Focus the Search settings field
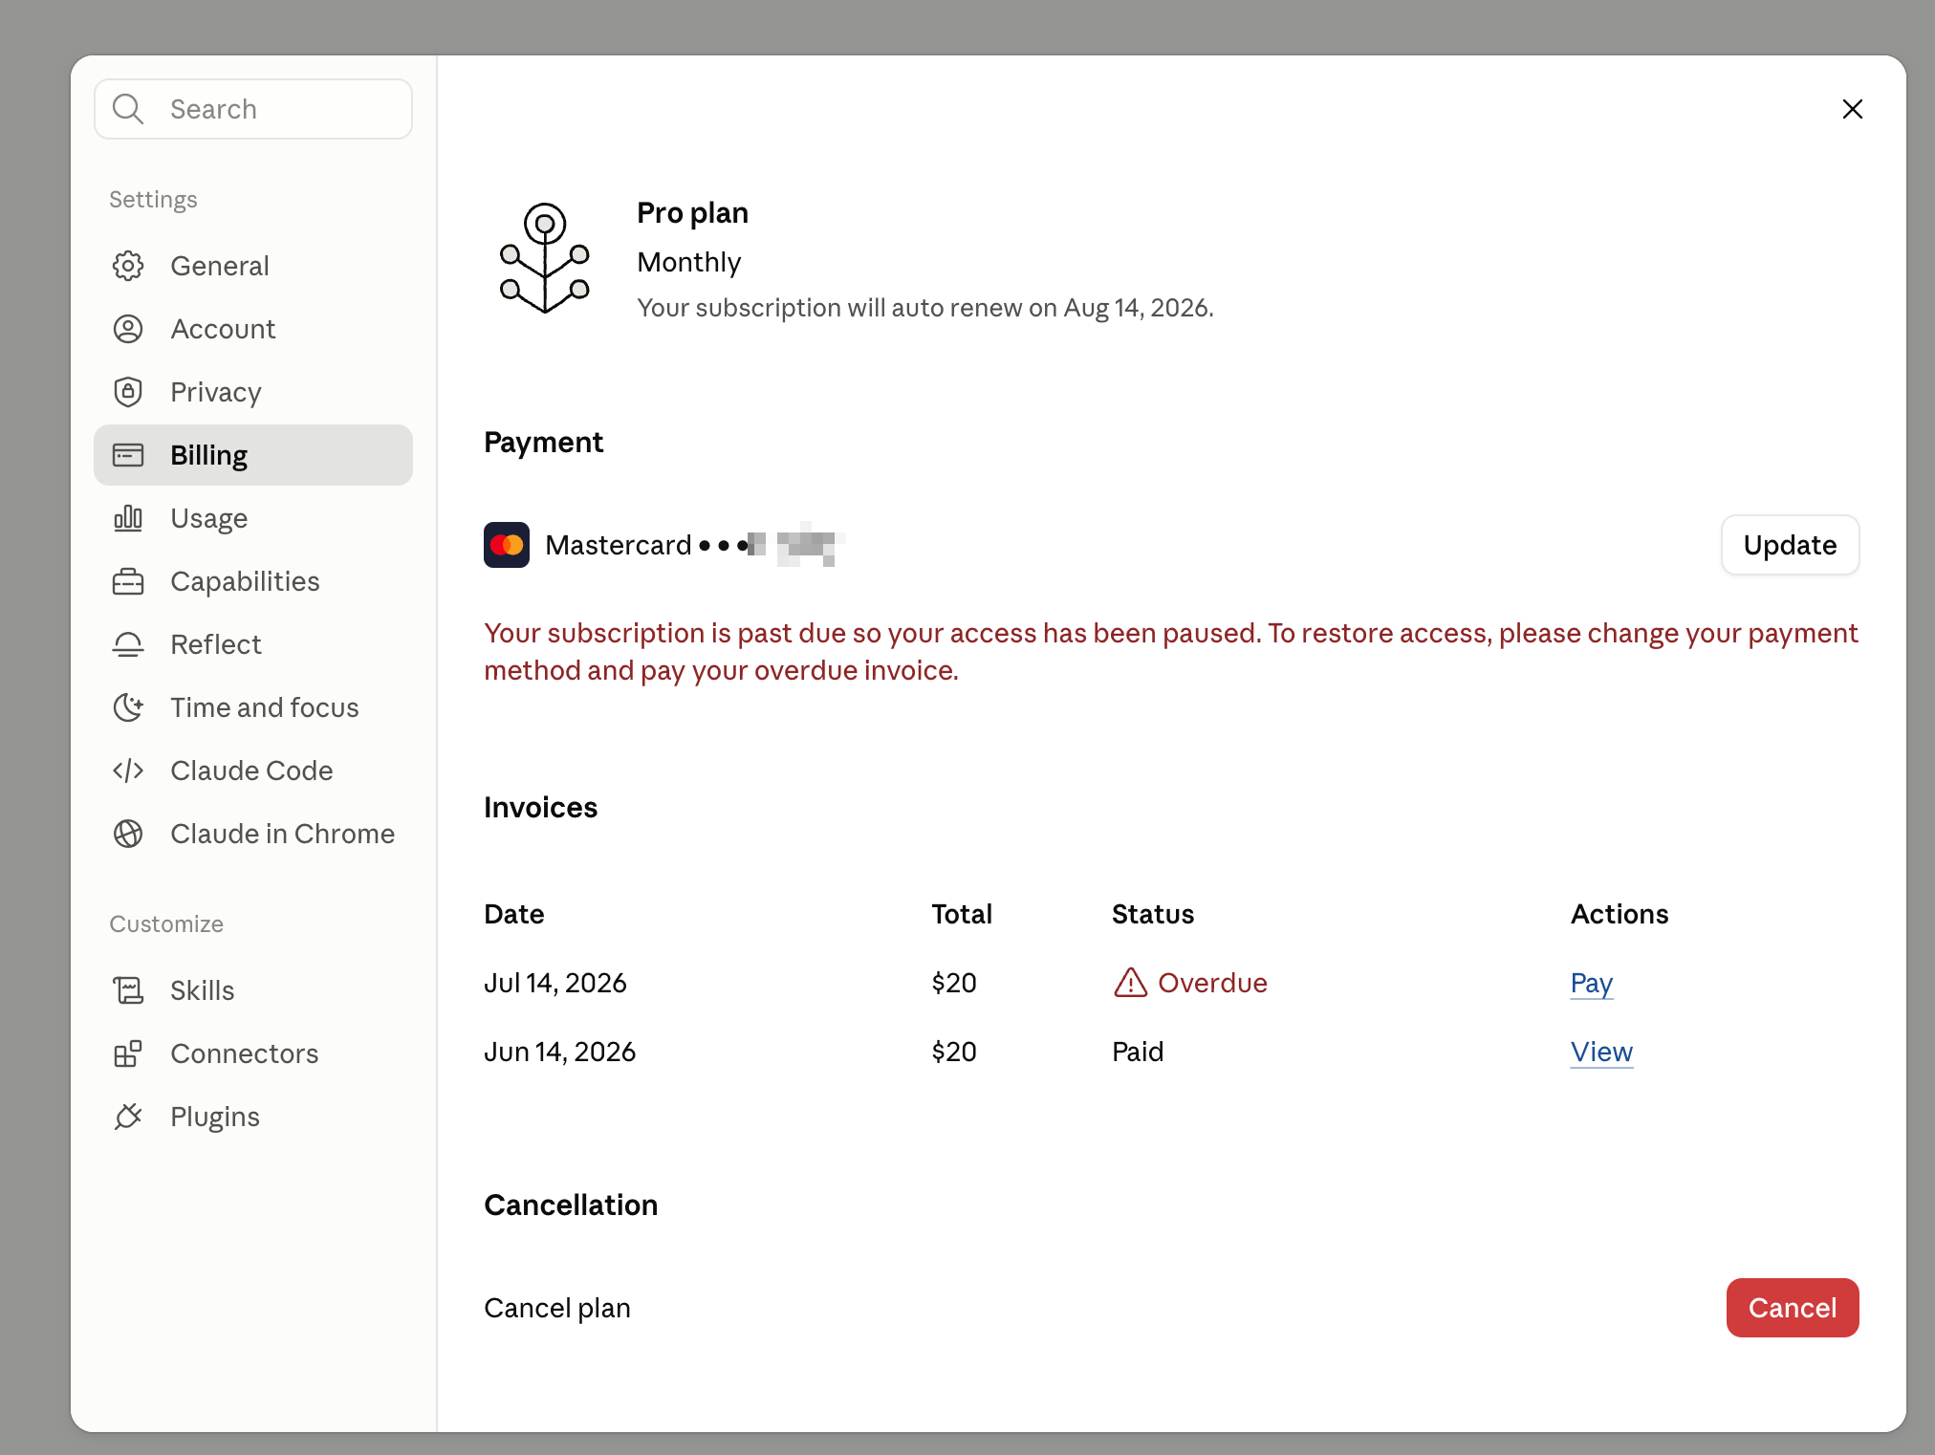Image resolution: width=1935 pixels, height=1455 pixels. (x=253, y=109)
